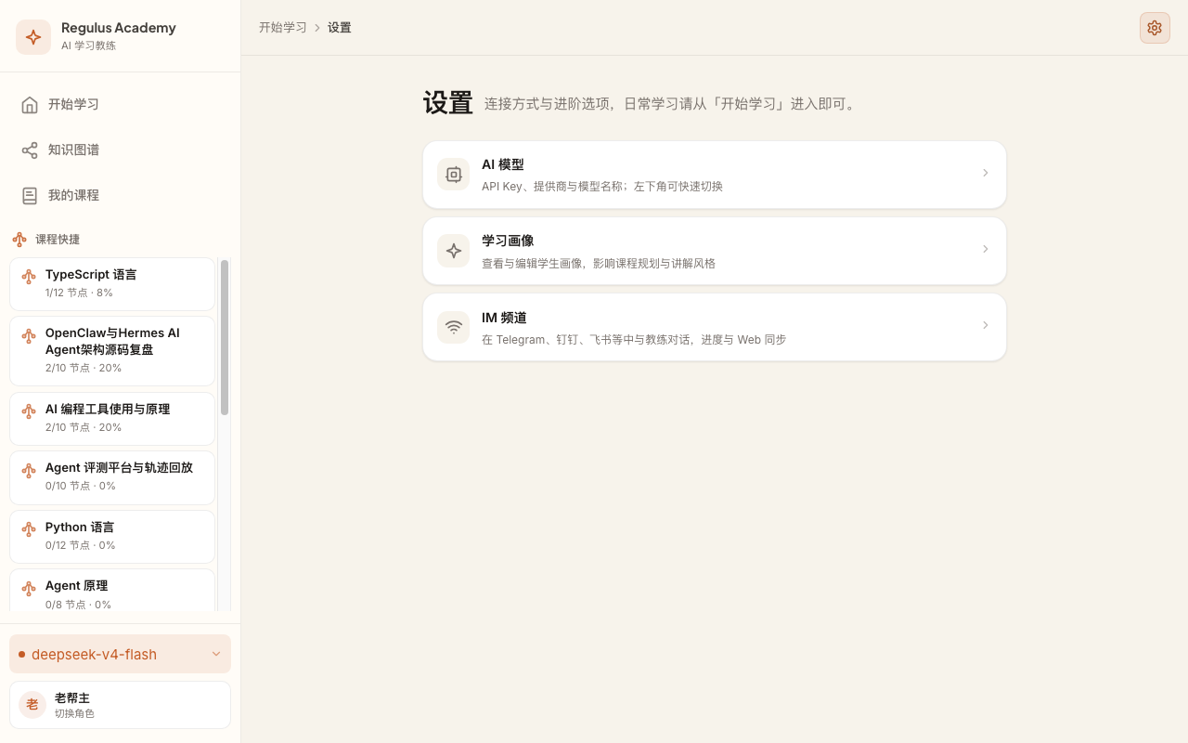Image resolution: width=1188 pixels, height=743 pixels.
Task: Click the chip icon on AI 模型 card
Action: point(454,175)
